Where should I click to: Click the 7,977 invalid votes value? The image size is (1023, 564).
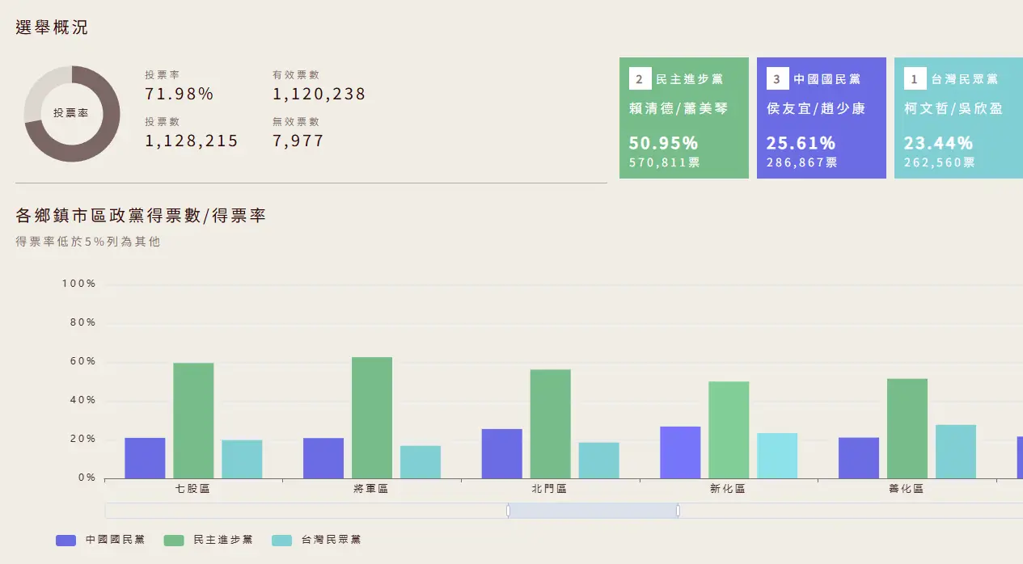298,141
